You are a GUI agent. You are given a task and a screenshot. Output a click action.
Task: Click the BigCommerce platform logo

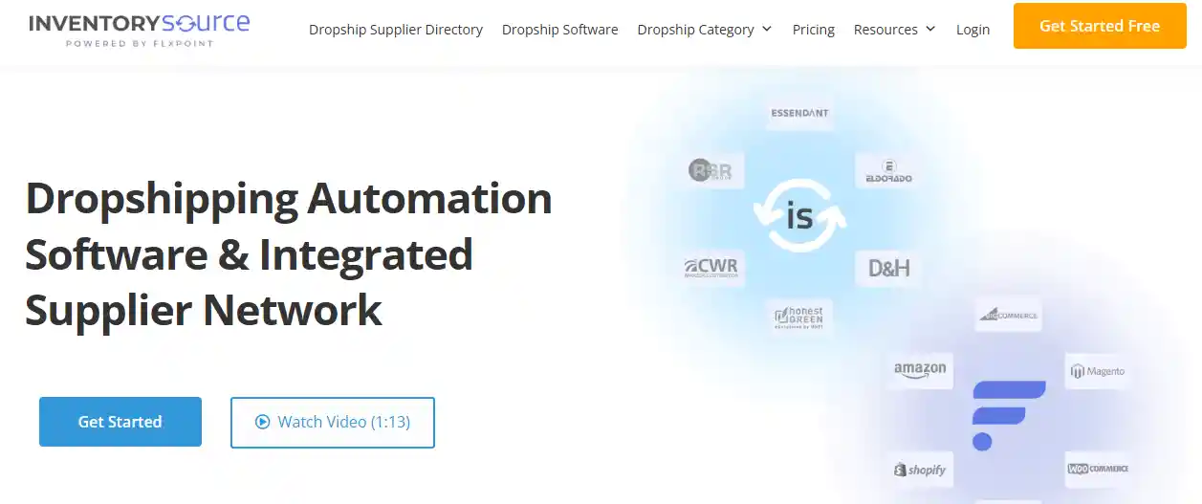pos(1008,314)
